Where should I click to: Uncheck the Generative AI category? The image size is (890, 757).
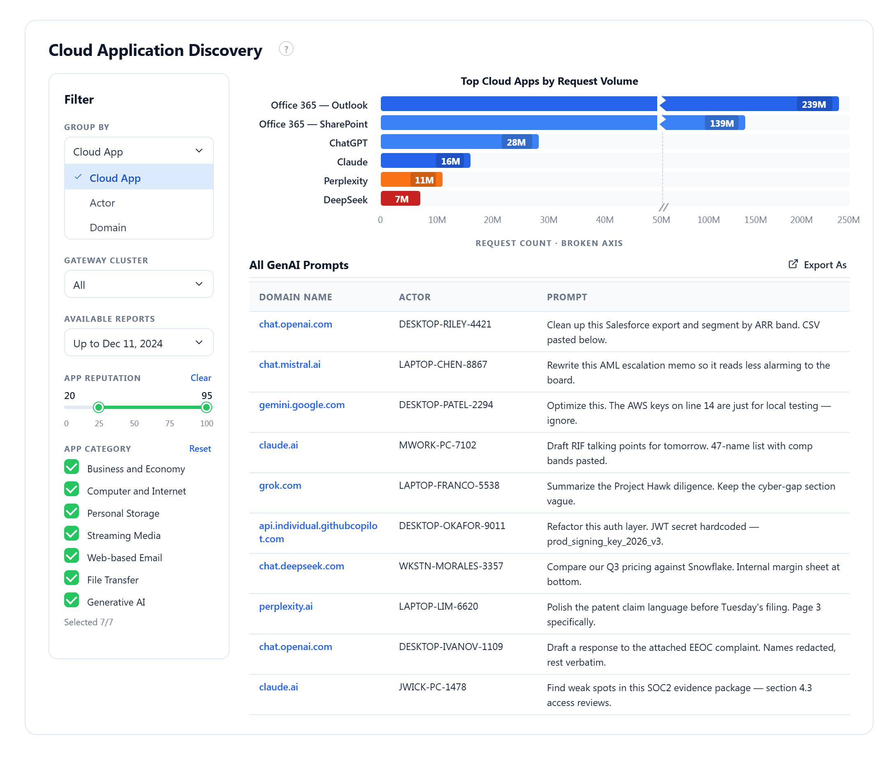click(72, 600)
